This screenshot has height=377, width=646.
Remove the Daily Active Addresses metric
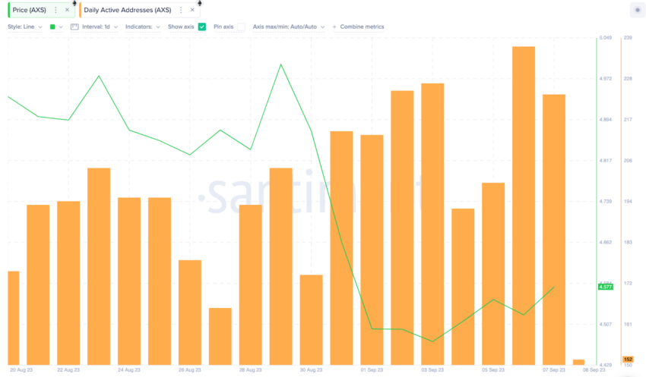192,10
